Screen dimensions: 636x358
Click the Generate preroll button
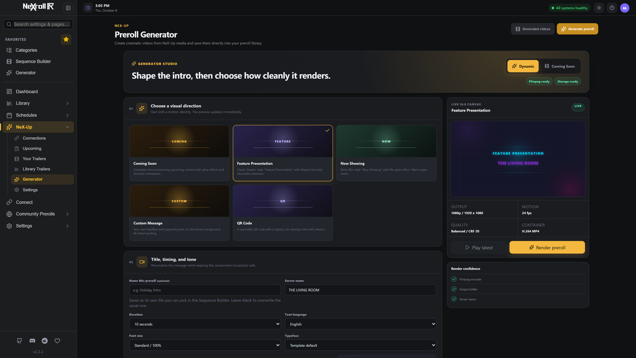pyautogui.click(x=577, y=29)
